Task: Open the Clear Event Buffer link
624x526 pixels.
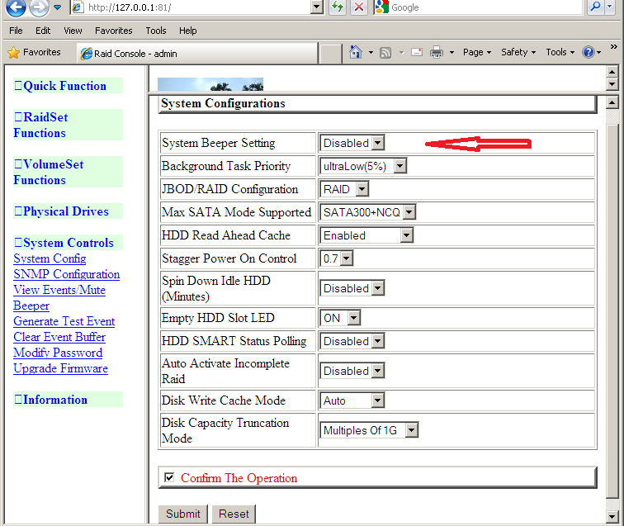Action: (59, 337)
